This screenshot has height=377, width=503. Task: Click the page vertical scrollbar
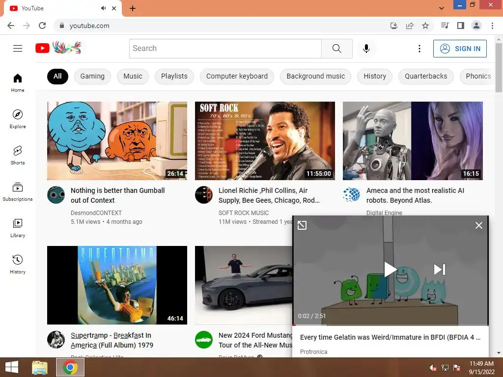(499, 67)
